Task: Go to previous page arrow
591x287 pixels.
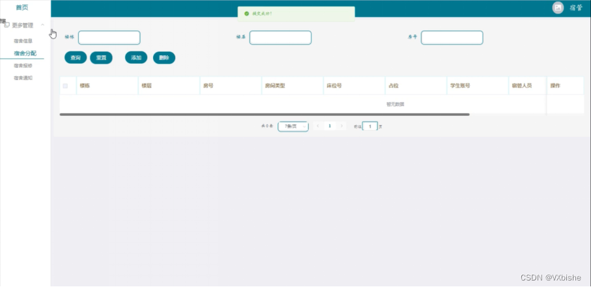Action: click(x=318, y=126)
